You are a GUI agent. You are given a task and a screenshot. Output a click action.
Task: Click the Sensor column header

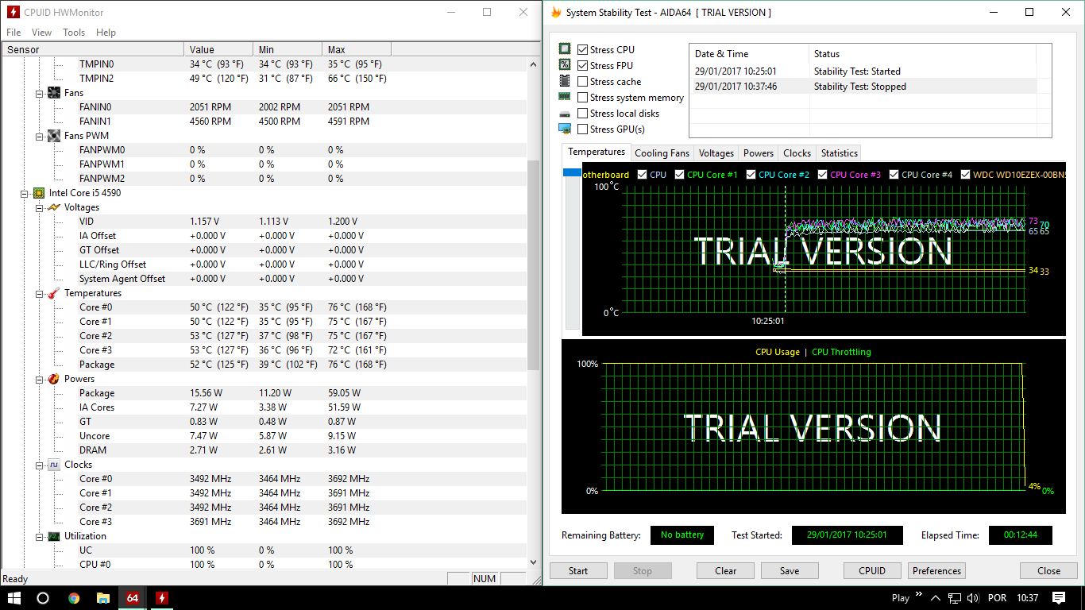pyautogui.click(x=92, y=49)
